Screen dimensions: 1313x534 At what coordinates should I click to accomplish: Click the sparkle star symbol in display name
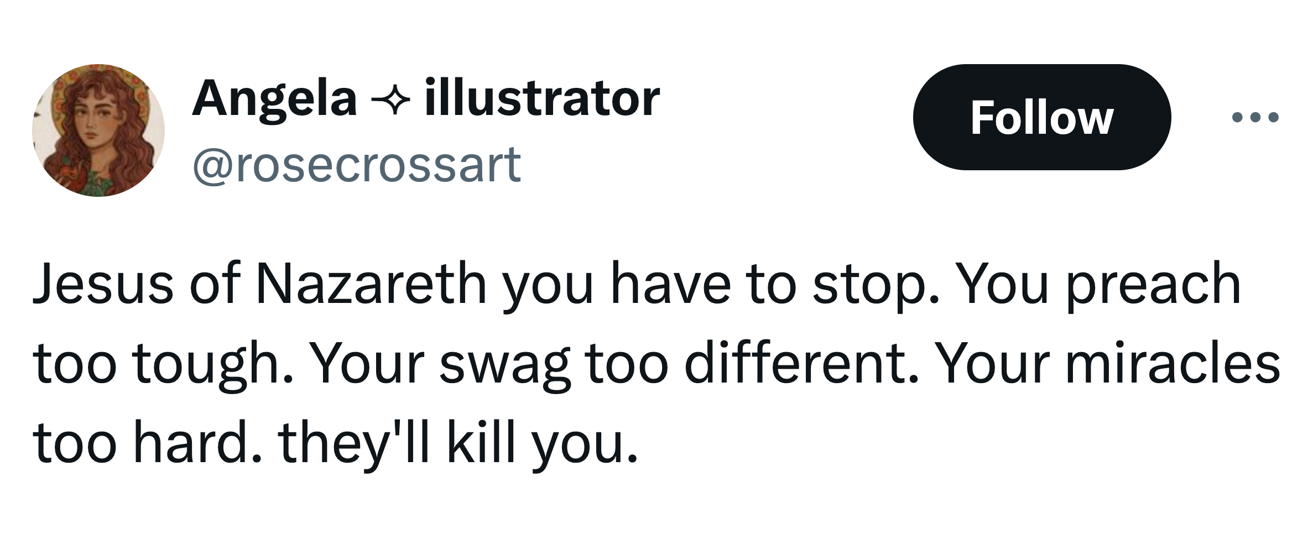[x=390, y=101]
